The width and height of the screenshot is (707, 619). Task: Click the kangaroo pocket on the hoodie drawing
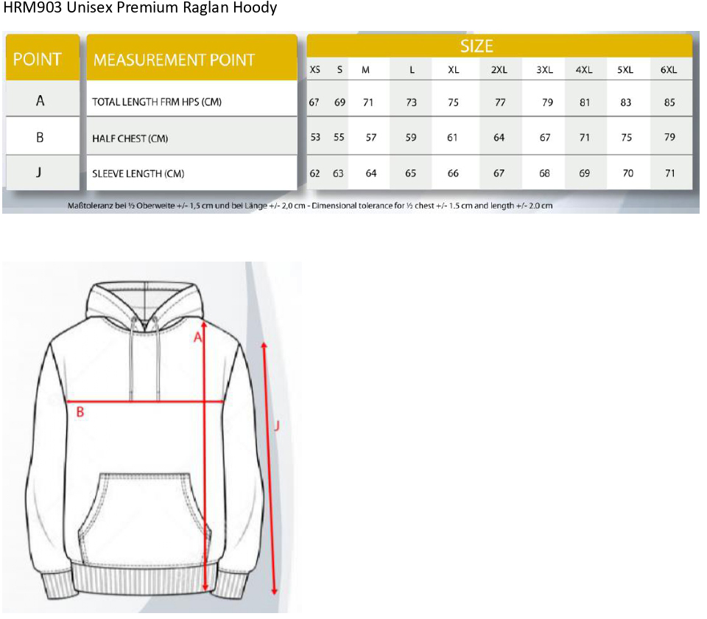coord(151,508)
